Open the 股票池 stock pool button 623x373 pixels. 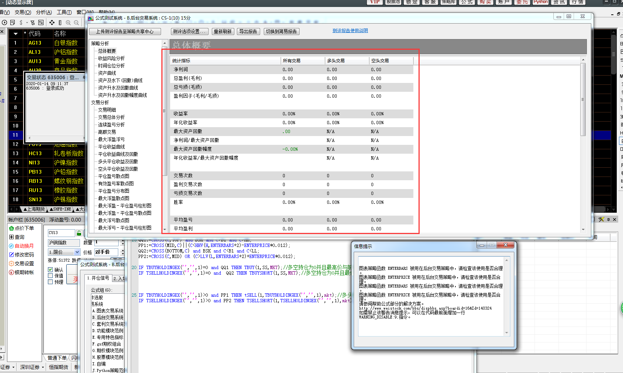[393, 2]
